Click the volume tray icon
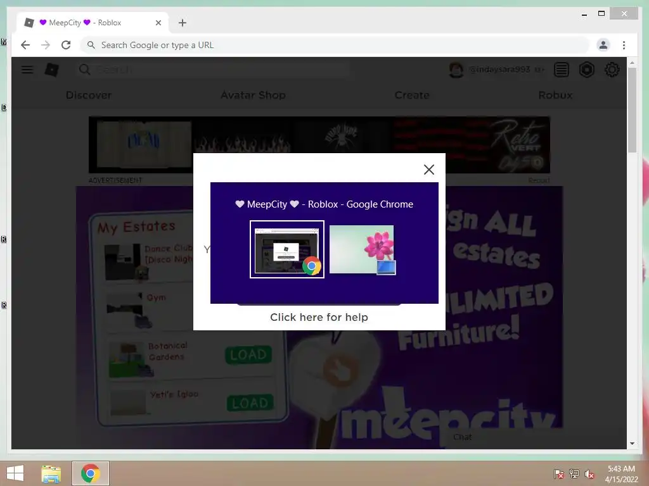This screenshot has height=486, width=649. pyautogui.click(x=589, y=474)
